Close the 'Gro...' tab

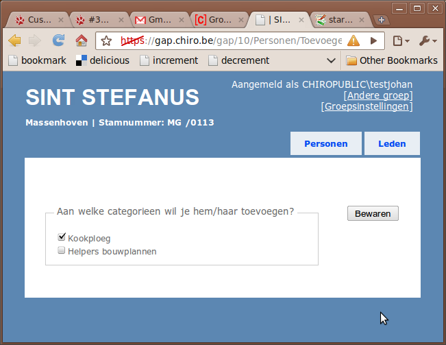pos(241,20)
